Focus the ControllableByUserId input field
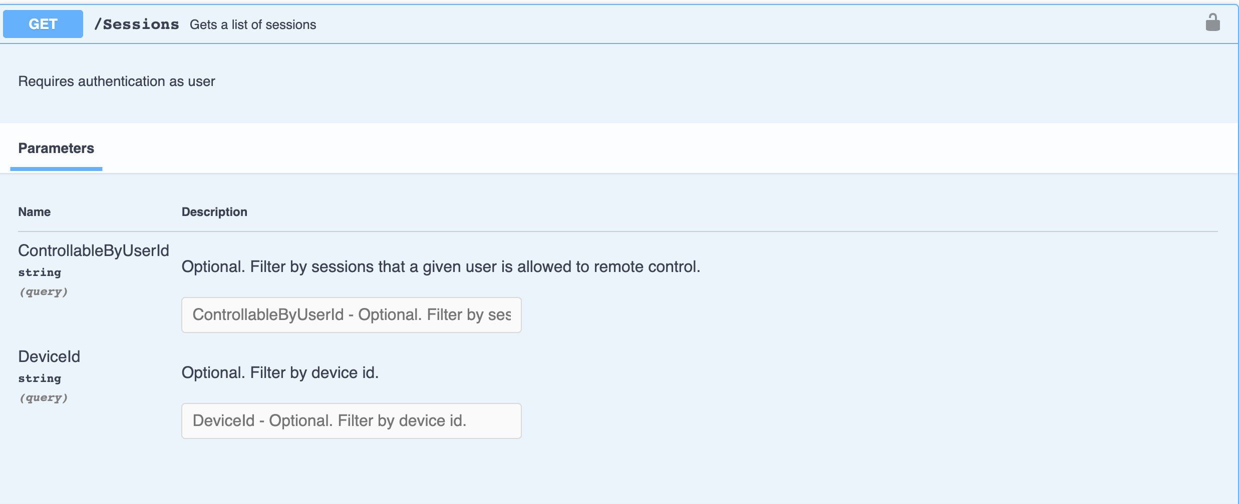The height and width of the screenshot is (504, 1239). tap(351, 315)
